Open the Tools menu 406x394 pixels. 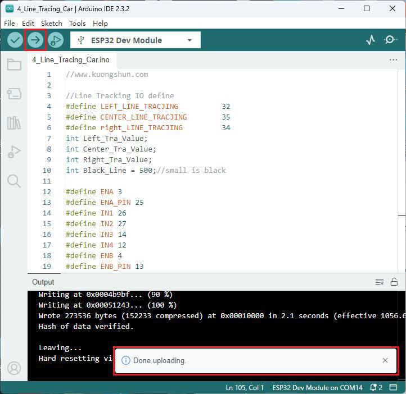click(77, 24)
